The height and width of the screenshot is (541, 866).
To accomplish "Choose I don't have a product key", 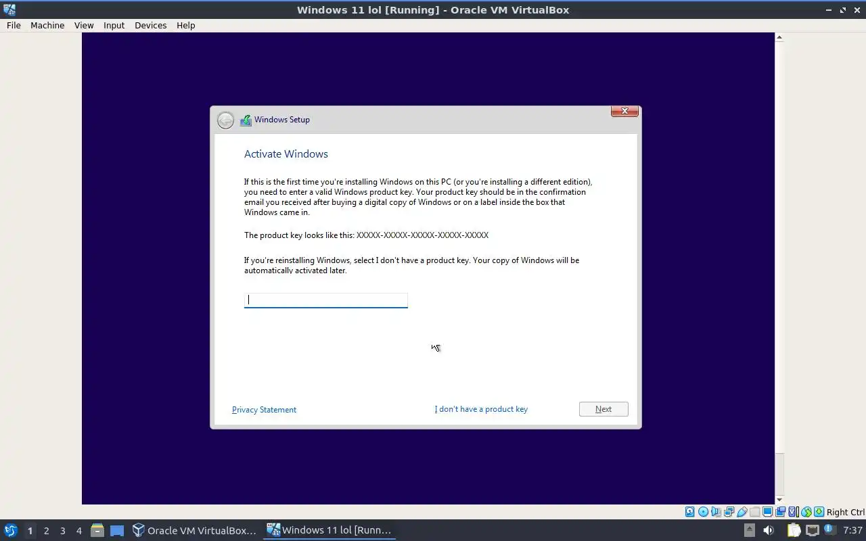I will pos(481,409).
